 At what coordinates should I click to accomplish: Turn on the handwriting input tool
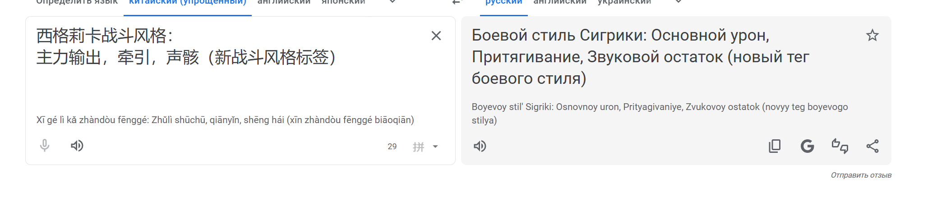[418, 147]
